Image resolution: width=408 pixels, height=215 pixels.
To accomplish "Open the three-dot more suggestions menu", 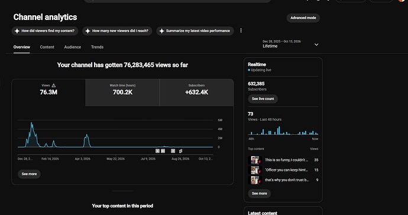I will pyautogui.click(x=241, y=31).
